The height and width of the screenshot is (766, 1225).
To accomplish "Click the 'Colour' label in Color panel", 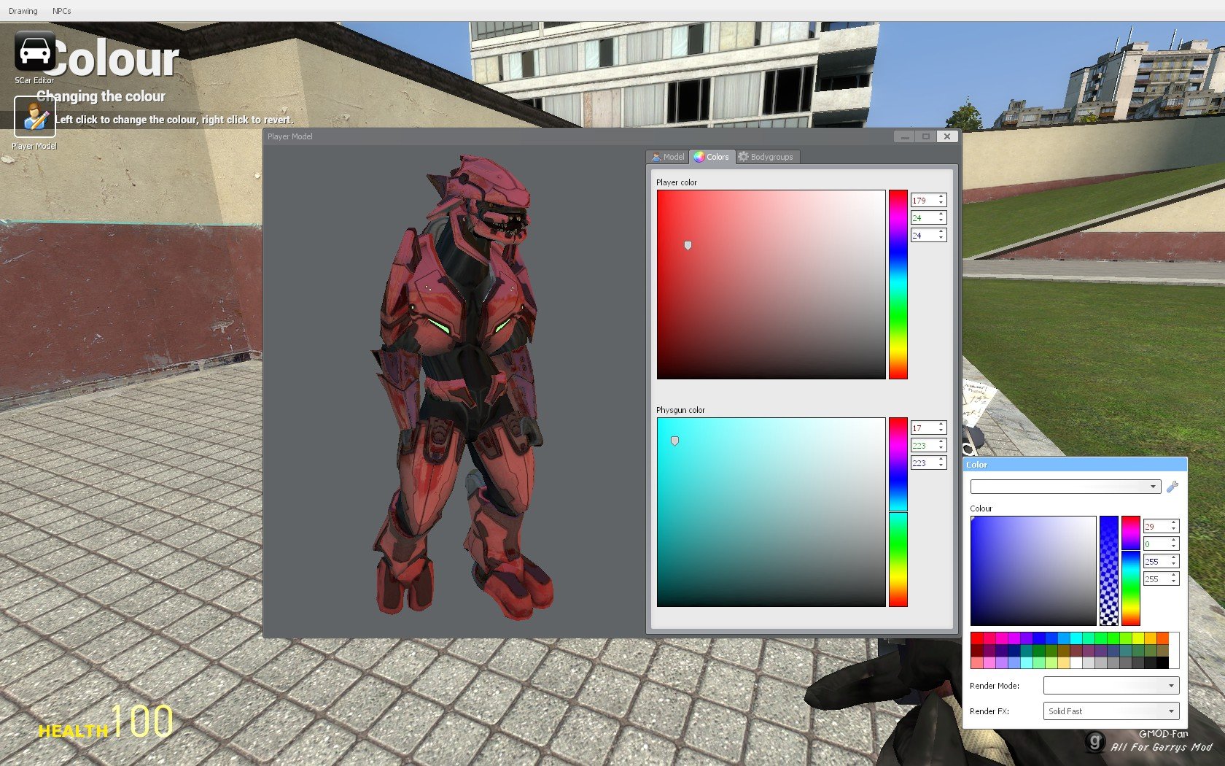I will coord(981,508).
